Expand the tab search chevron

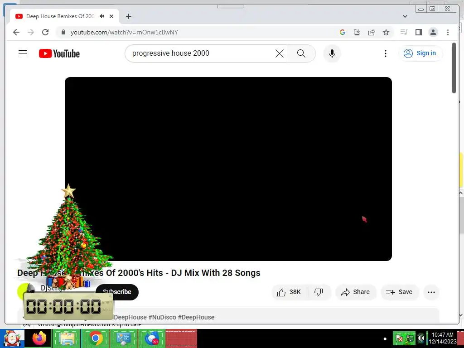click(x=405, y=16)
